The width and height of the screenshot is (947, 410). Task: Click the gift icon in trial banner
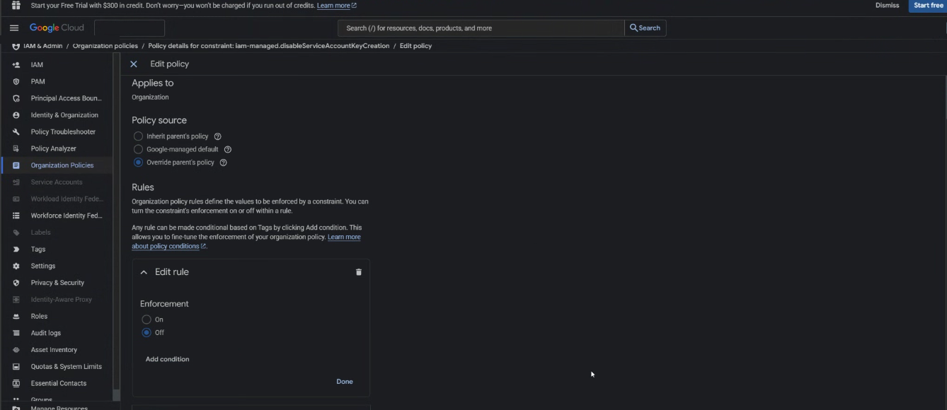tap(16, 5)
